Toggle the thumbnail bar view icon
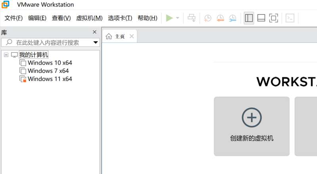The height and width of the screenshot is (174, 317). (x=261, y=18)
